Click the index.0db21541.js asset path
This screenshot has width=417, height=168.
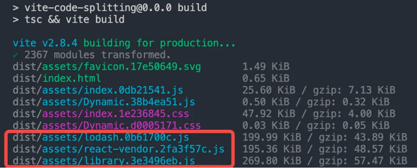point(98,90)
